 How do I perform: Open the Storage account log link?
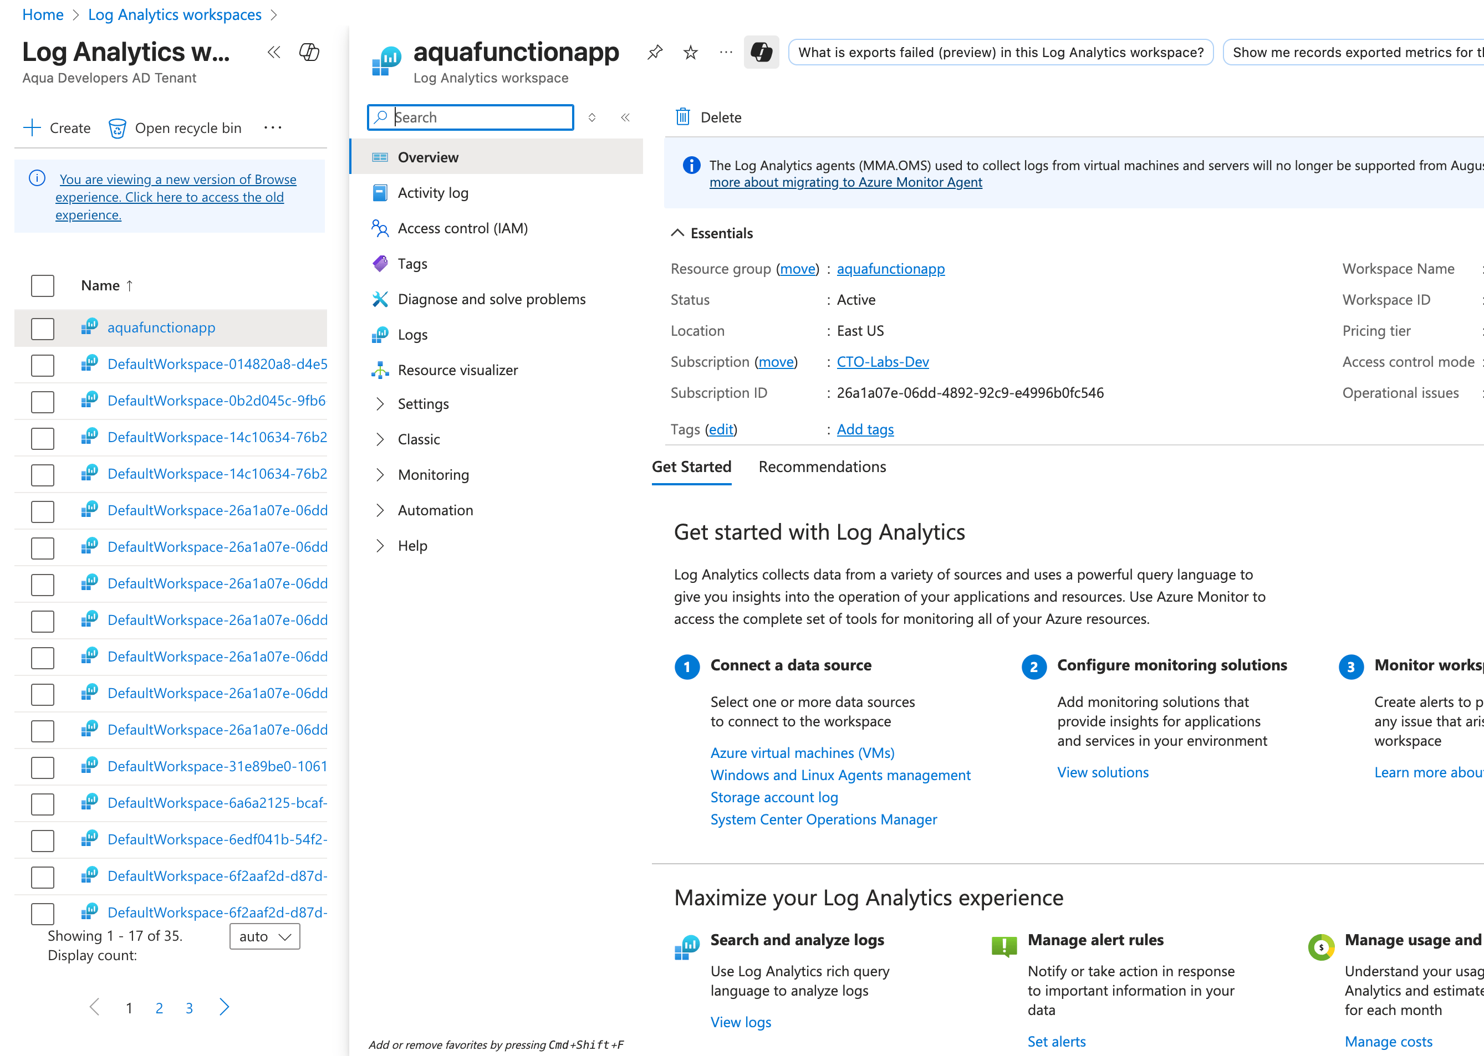click(773, 797)
